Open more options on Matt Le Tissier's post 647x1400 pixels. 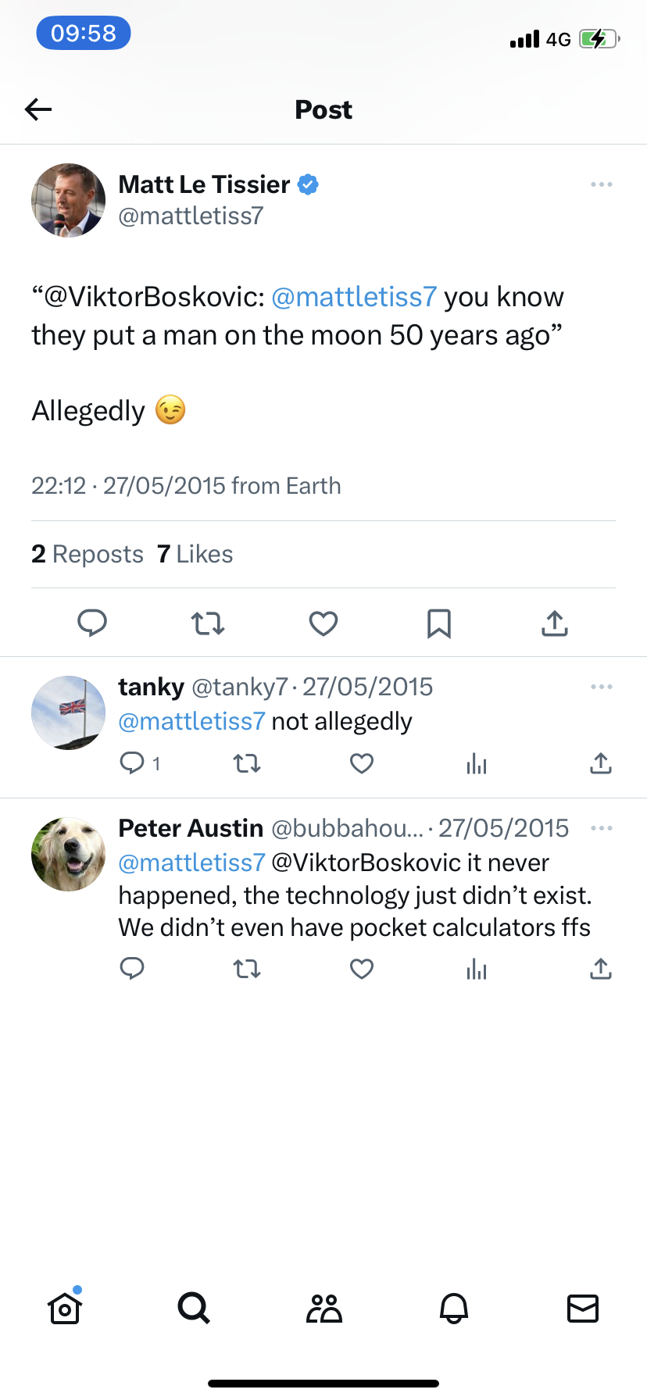click(x=602, y=184)
